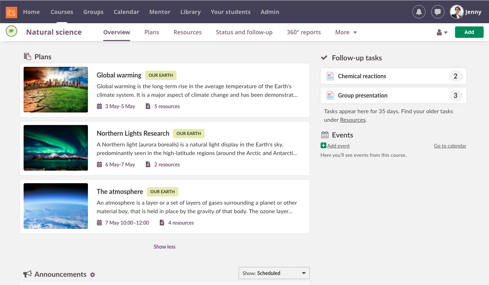
Task: Follow the Go to calendar link
Action: pyautogui.click(x=450, y=146)
